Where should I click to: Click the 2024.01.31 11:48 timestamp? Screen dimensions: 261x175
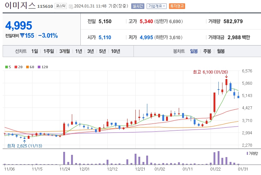[x=90, y=6]
